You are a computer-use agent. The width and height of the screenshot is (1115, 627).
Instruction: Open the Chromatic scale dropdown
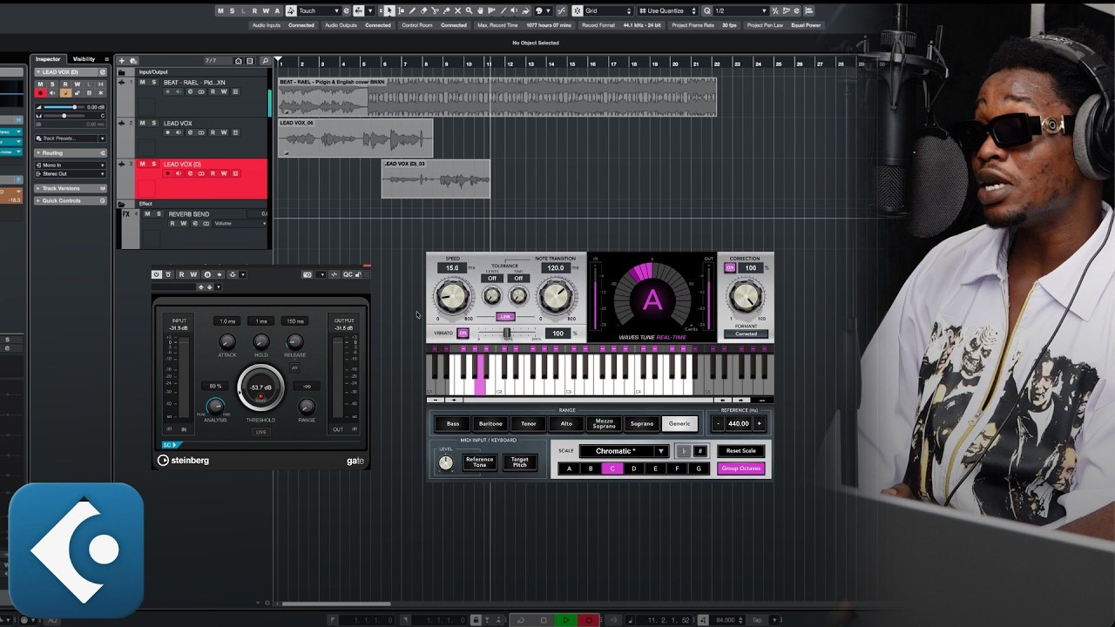pyautogui.click(x=624, y=451)
